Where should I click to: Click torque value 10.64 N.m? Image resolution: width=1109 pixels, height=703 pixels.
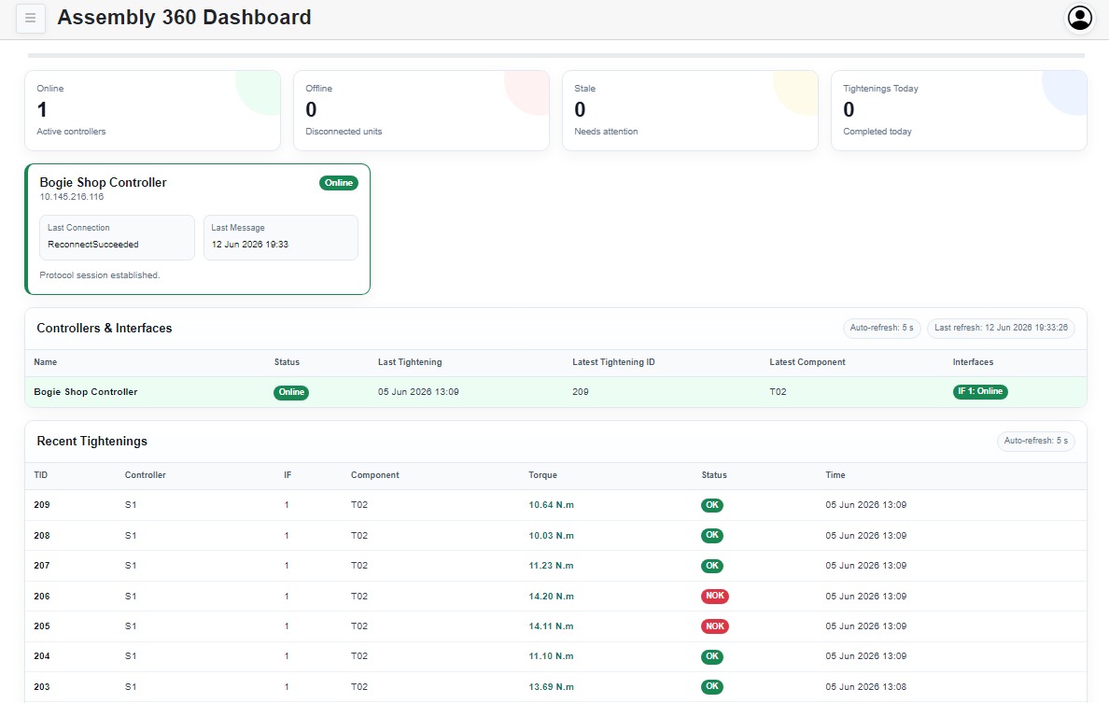(551, 505)
